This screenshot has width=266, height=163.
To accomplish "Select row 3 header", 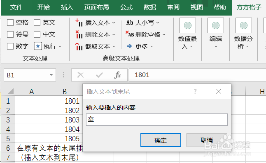I will click(8, 120).
